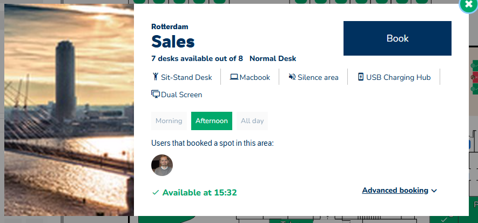Image resolution: width=478 pixels, height=223 pixels.
Task: Open the Advanced booking link
Action: (395, 191)
